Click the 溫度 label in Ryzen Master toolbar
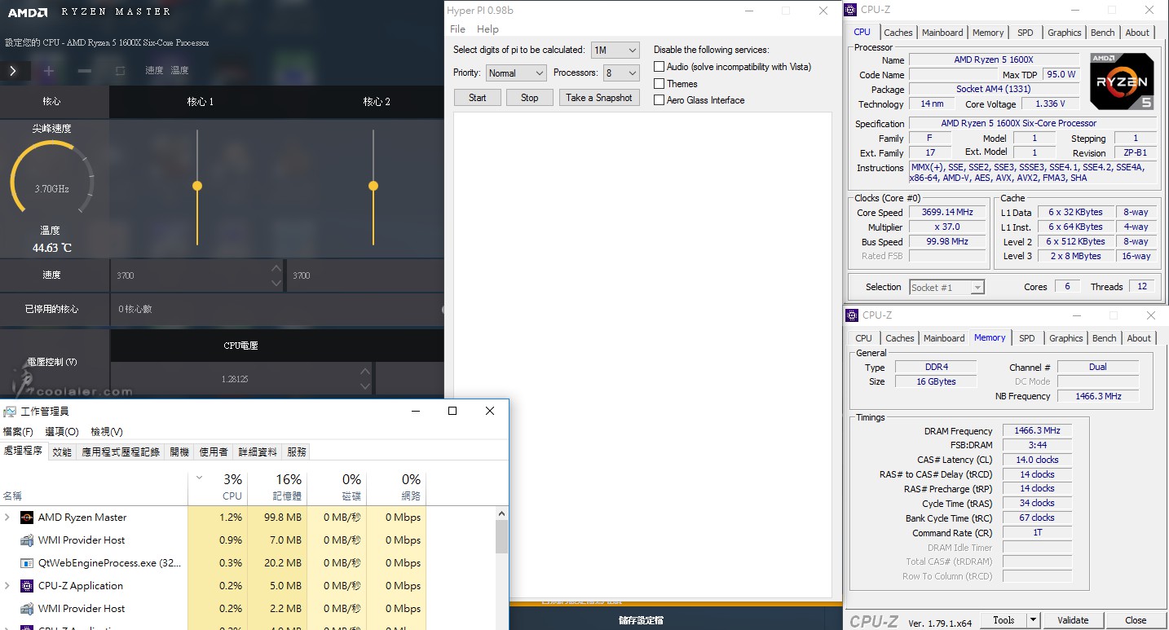Screen dimensions: 1169x630 tap(179, 71)
